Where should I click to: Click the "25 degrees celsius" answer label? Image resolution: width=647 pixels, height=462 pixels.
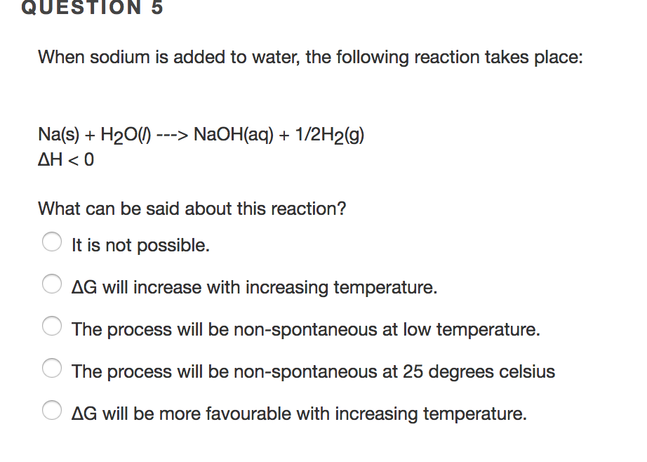[312, 371]
